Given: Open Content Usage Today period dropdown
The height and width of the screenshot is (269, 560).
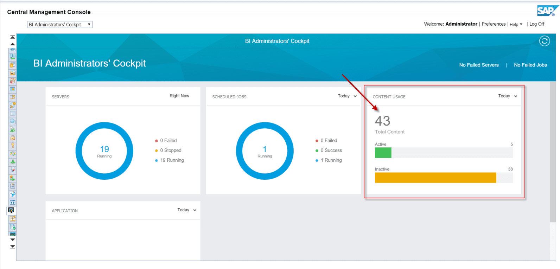Looking at the screenshot, I should [508, 96].
